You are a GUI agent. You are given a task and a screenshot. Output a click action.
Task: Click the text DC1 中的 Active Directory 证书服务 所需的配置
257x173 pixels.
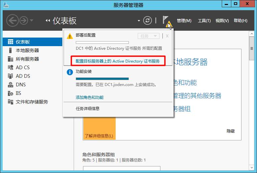pos(119,48)
